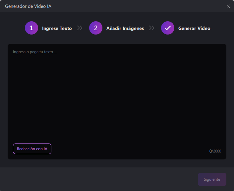The height and width of the screenshot is (191, 234).
Task: Click the purple step 2 circle
Action: click(x=96, y=28)
